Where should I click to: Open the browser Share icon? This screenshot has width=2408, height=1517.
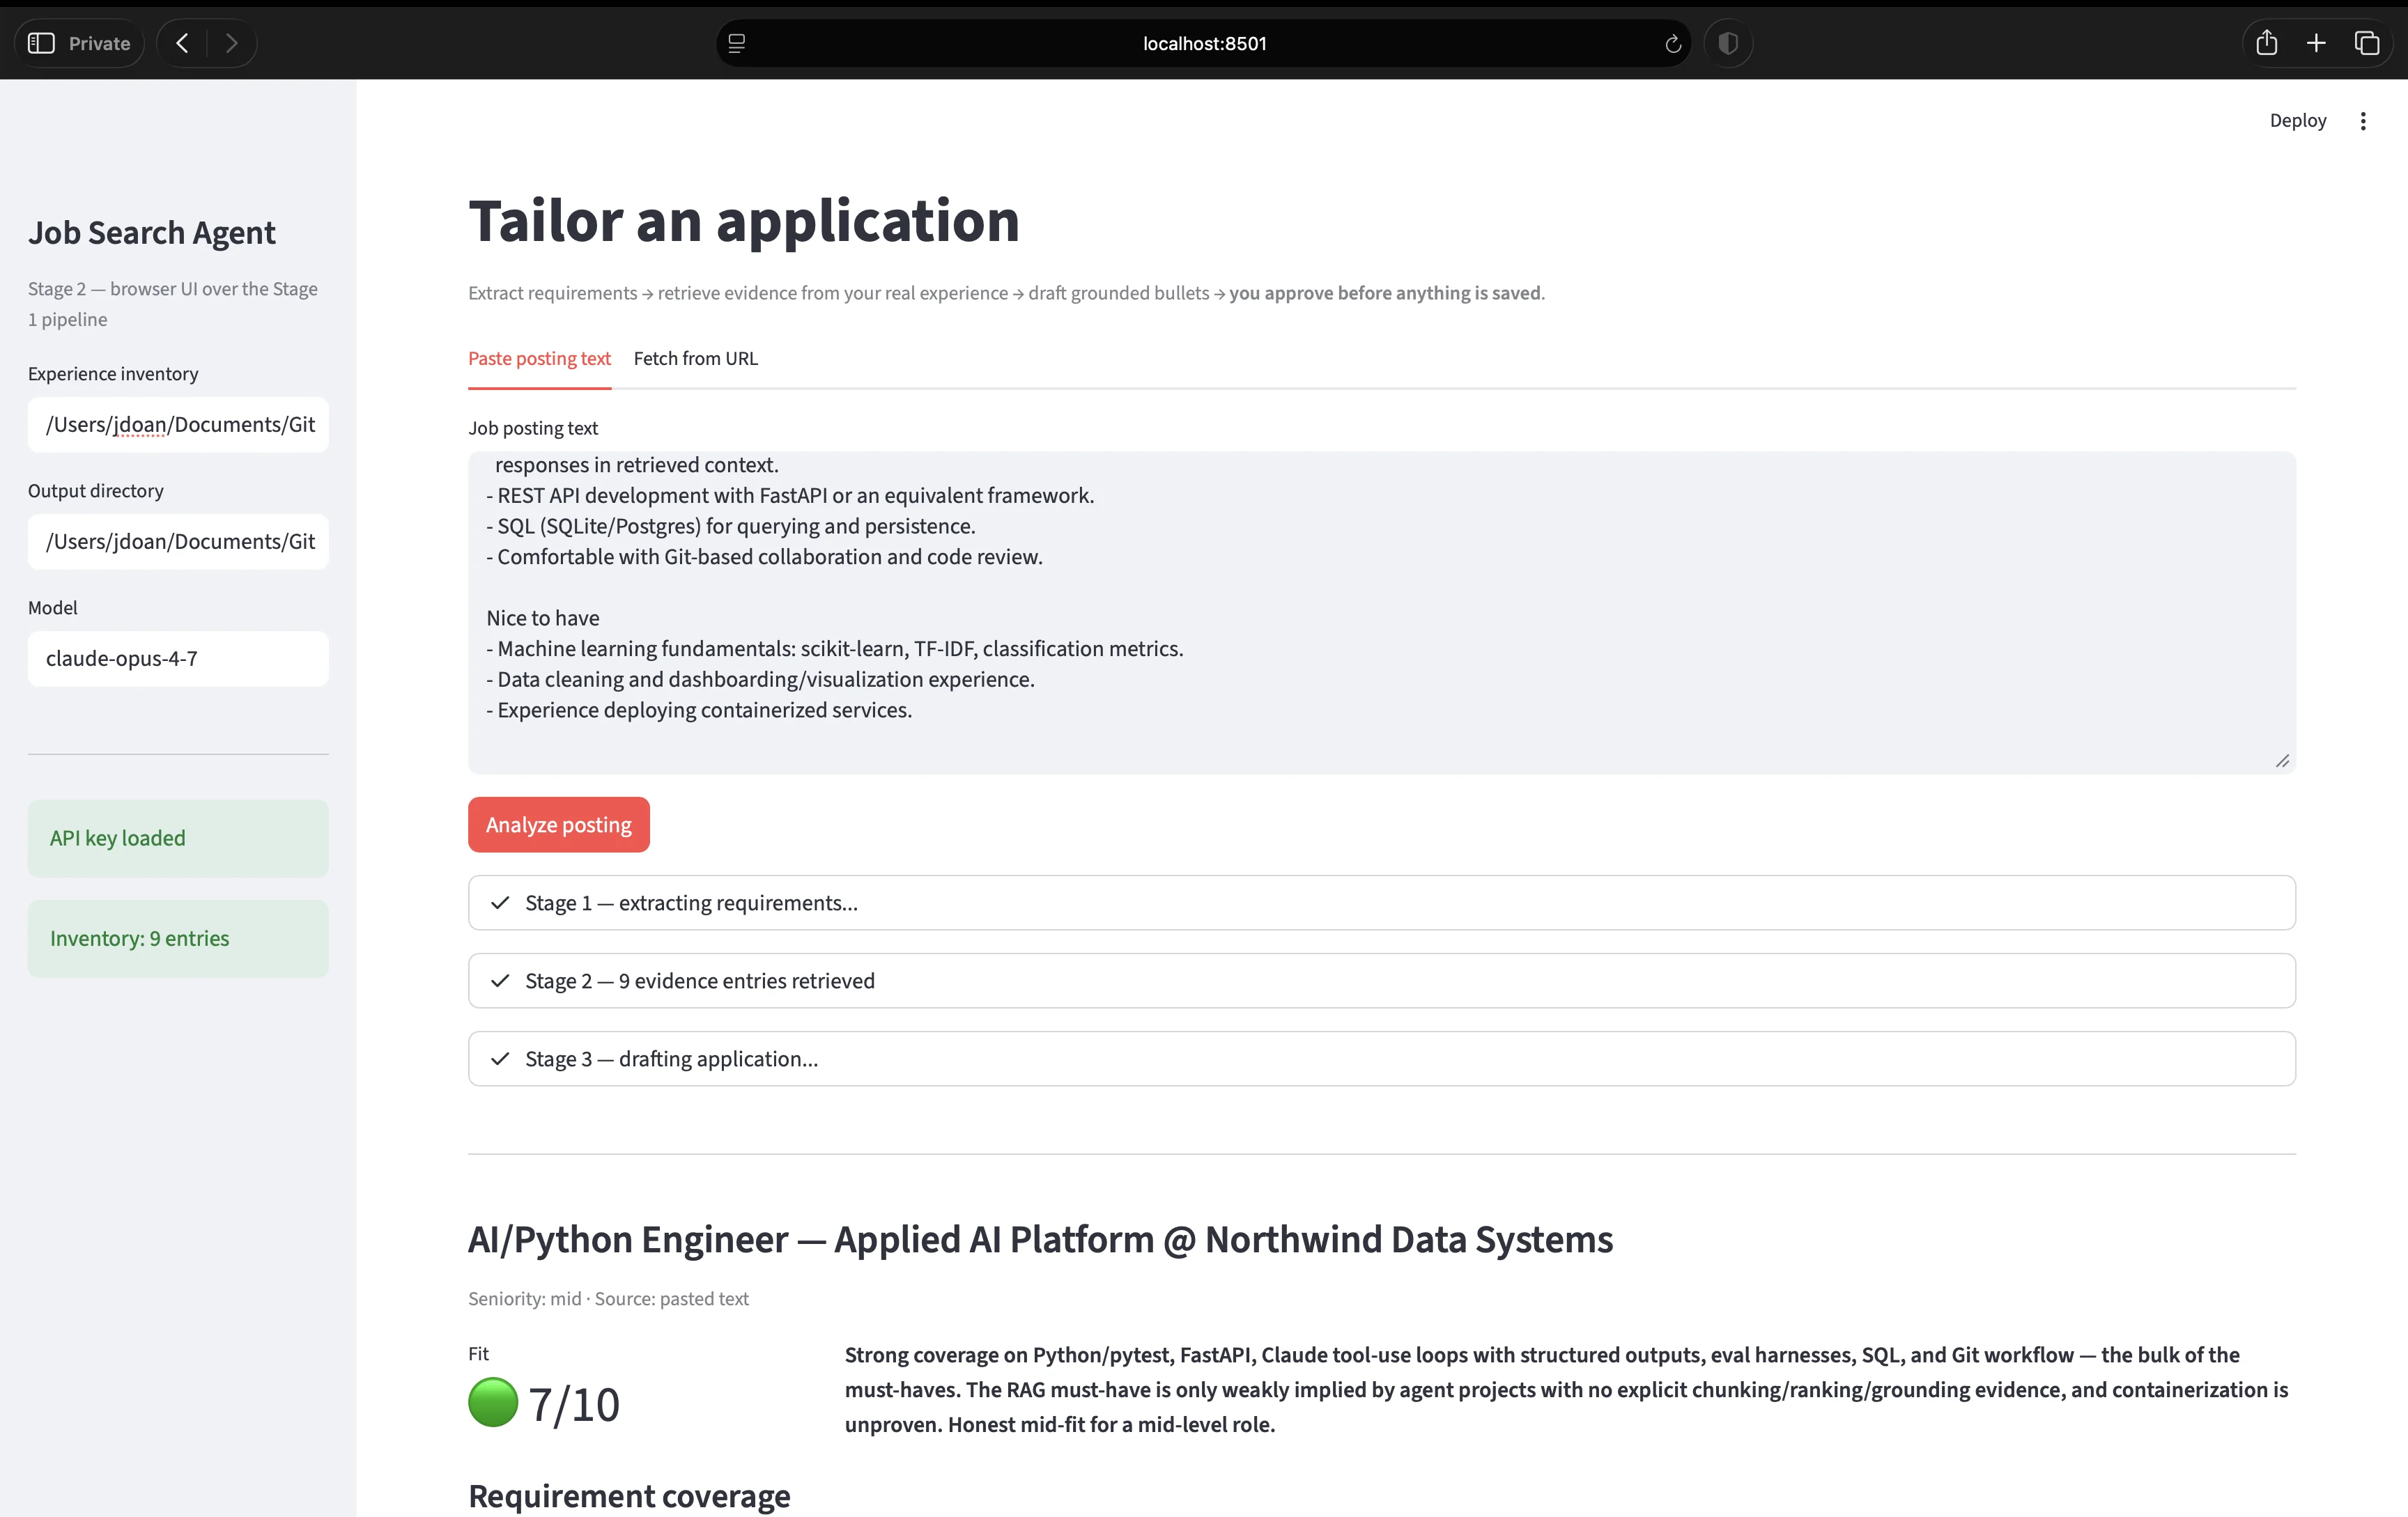(x=2267, y=42)
